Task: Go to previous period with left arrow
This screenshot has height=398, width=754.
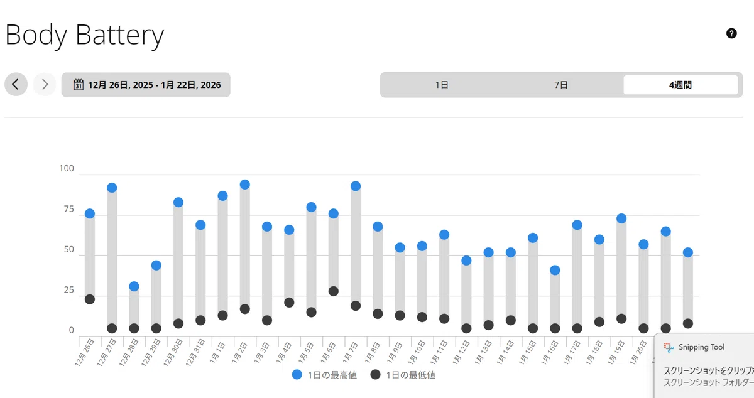Action: pos(16,84)
